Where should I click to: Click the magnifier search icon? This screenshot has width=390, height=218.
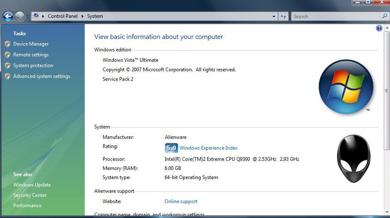point(385,16)
